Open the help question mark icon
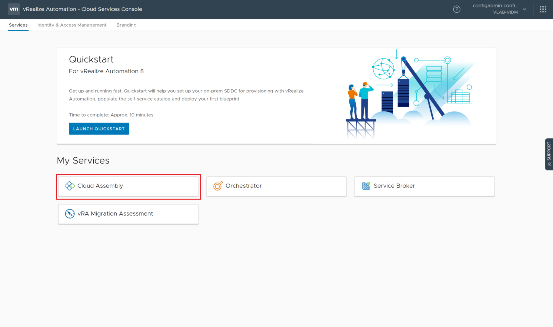Viewport: 553px width, 327px height. pyautogui.click(x=457, y=9)
